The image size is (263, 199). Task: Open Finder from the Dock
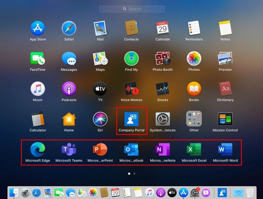[x=14, y=193]
